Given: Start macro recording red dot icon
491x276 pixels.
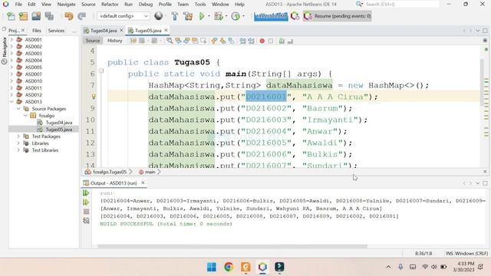Looking at the screenshot, I should pyautogui.click(x=262, y=41).
